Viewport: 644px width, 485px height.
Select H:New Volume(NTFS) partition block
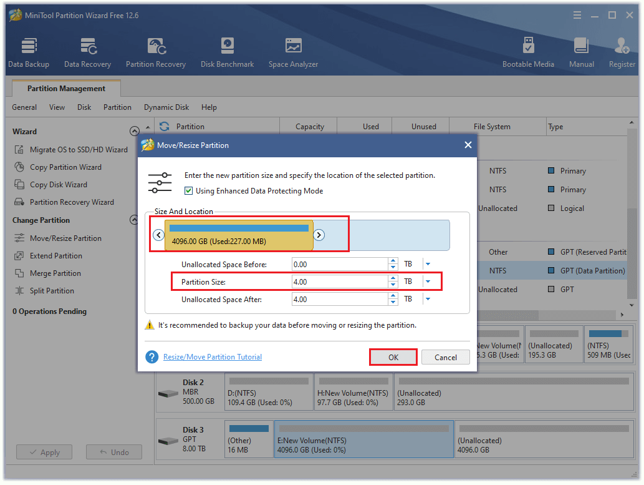tap(353, 391)
